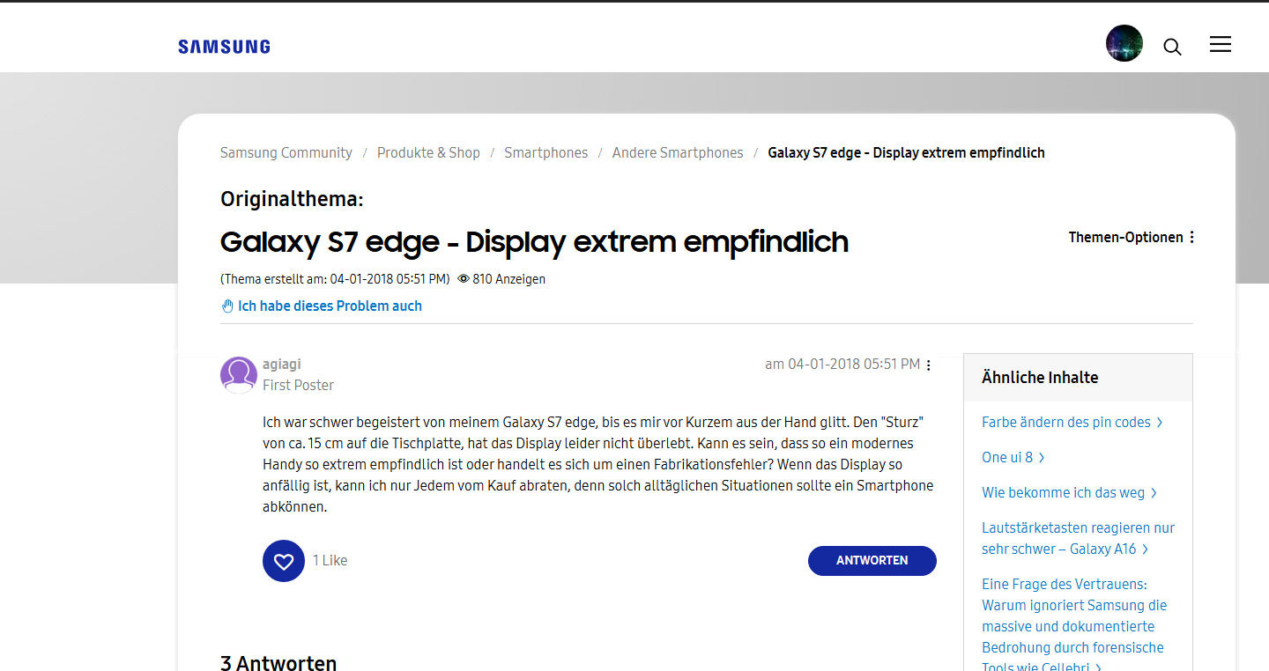This screenshot has height=671, width=1269.
Task: Open post options three-dot menu
Action: [x=928, y=365]
